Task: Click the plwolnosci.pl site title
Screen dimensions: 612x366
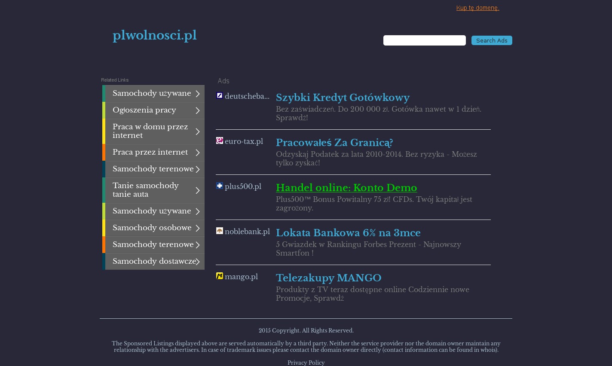Action: pyautogui.click(x=154, y=35)
